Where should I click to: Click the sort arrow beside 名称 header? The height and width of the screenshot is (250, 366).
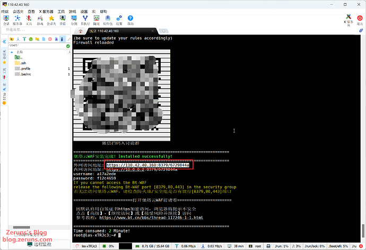(12, 52)
